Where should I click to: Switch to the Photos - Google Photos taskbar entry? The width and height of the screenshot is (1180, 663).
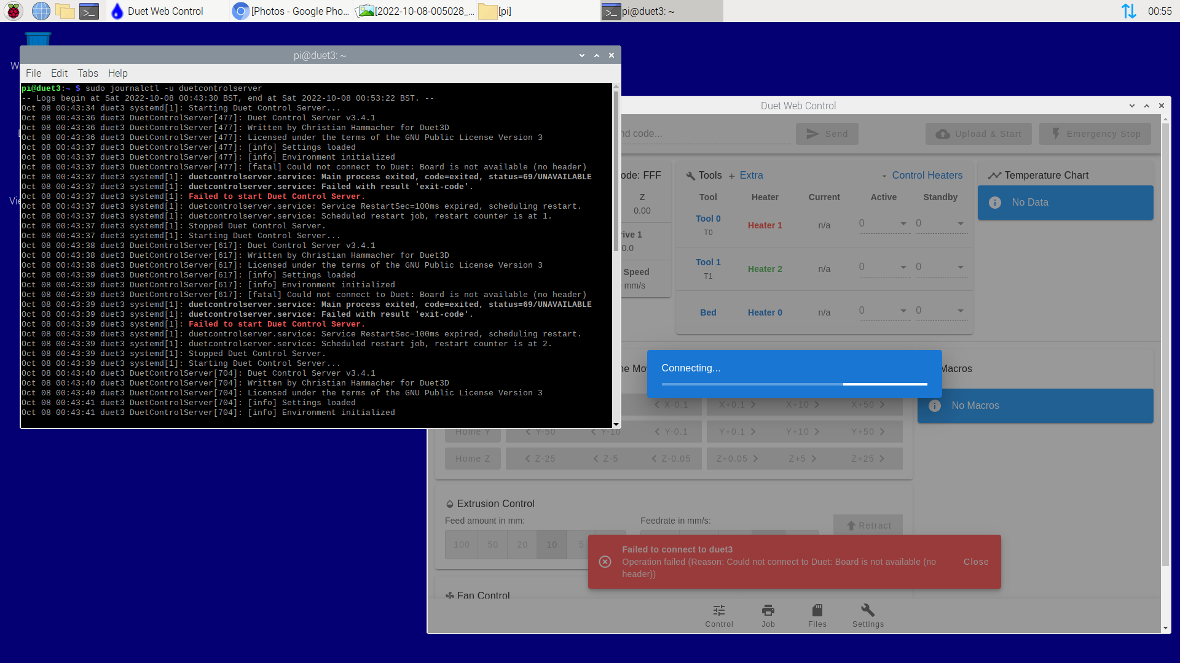click(x=291, y=11)
